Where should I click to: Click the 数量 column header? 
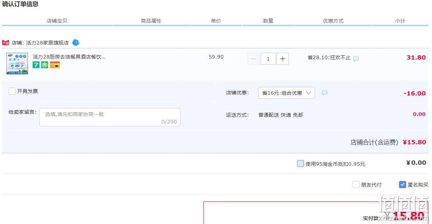[x=268, y=21]
